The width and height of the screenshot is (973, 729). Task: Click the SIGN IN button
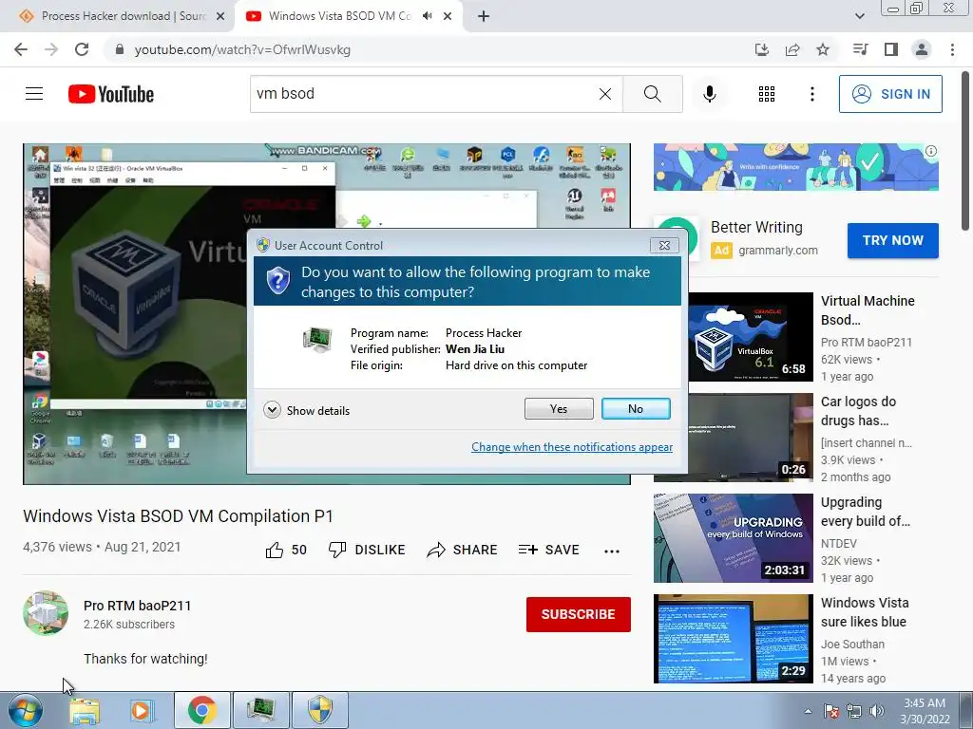pyautogui.click(x=890, y=94)
